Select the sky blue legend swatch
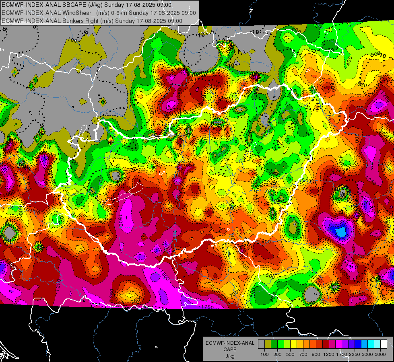 pyautogui.click(x=364, y=344)
